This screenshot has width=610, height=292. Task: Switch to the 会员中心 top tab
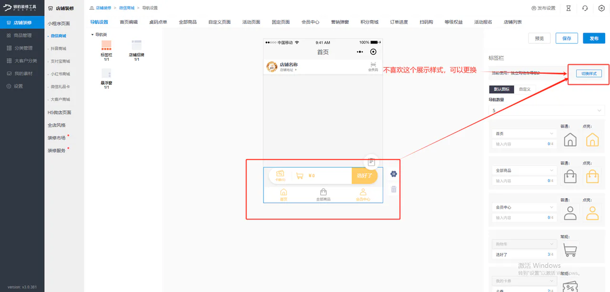click(x=311, y=22)
